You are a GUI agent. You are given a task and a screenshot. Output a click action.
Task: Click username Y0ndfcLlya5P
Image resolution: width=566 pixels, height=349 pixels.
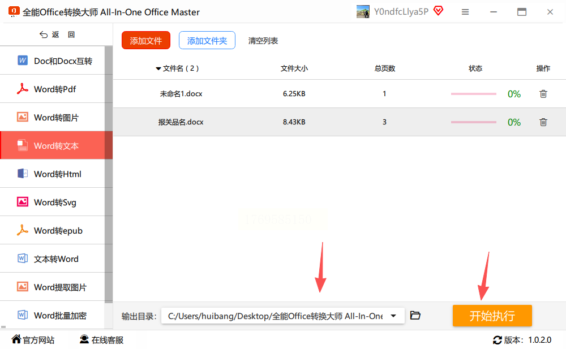coord(401,11)
